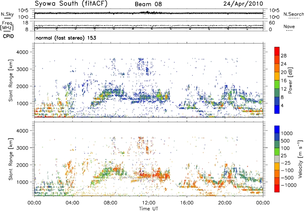Click the power panel 'Slant Range [km]' label
This screenshot has height=211, width=304.
pyautogui.click(x=11, y=80)
